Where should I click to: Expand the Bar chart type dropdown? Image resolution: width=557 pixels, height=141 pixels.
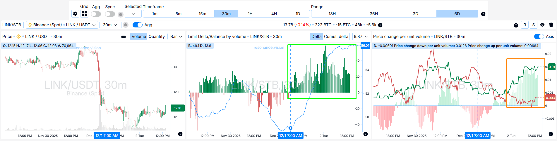click(x=176, y=36)
